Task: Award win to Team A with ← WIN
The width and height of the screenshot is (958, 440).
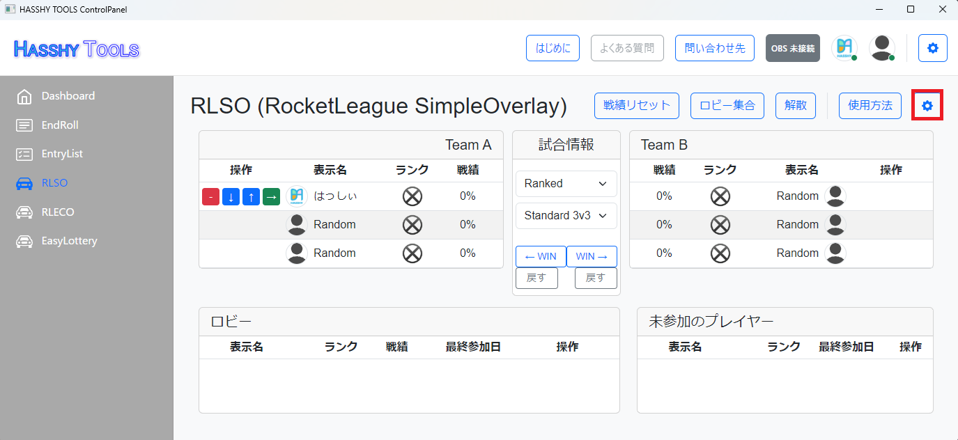Action: (x=541, y=256)
